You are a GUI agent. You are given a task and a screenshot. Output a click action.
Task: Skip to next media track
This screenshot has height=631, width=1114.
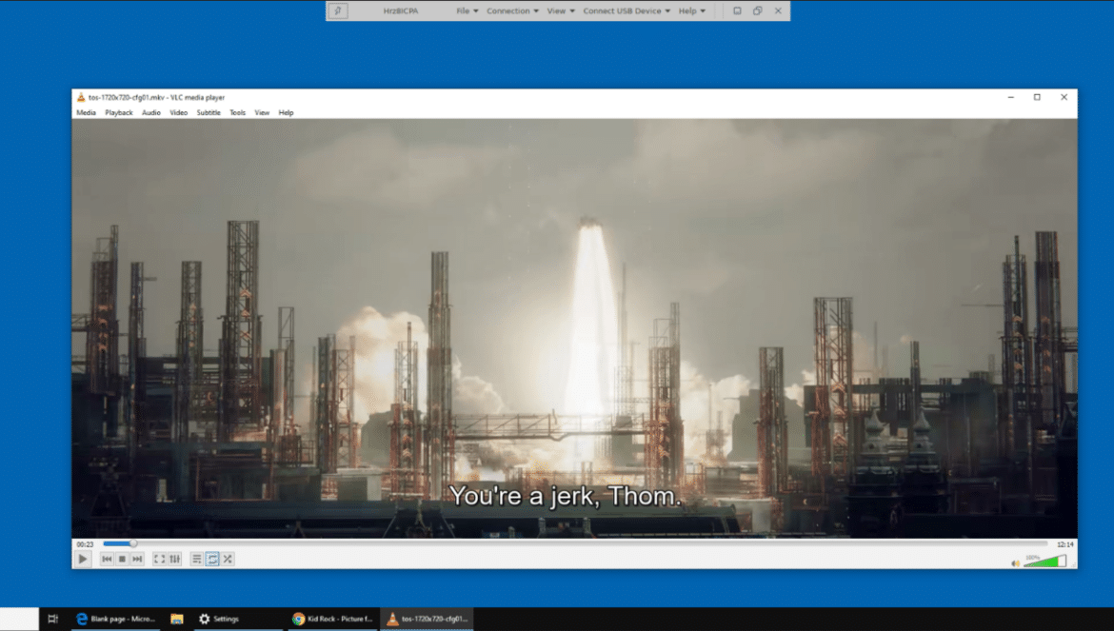pos(138,560)
